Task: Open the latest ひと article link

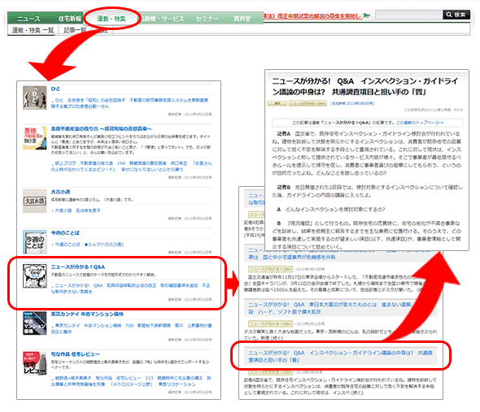Action: pos(129,103)
